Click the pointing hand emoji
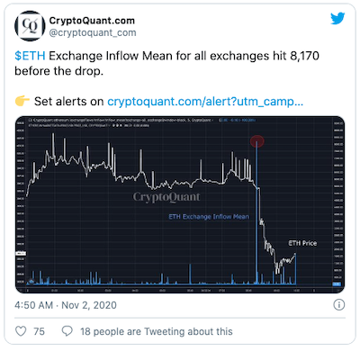Screen dimensions: 360x351 click(22, 101)
